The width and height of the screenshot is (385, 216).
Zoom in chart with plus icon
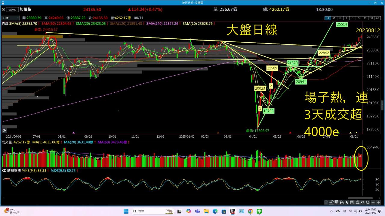pyautogui.click(x=378, y=202)
